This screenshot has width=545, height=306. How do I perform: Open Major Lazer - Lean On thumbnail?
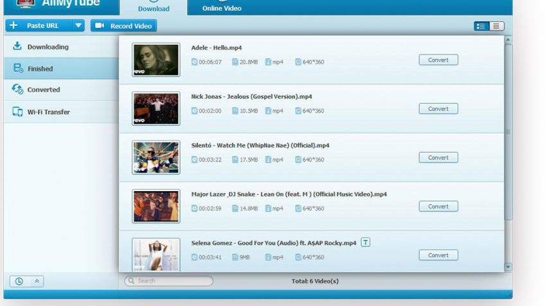pyautogui.click(x=156, y=207)
